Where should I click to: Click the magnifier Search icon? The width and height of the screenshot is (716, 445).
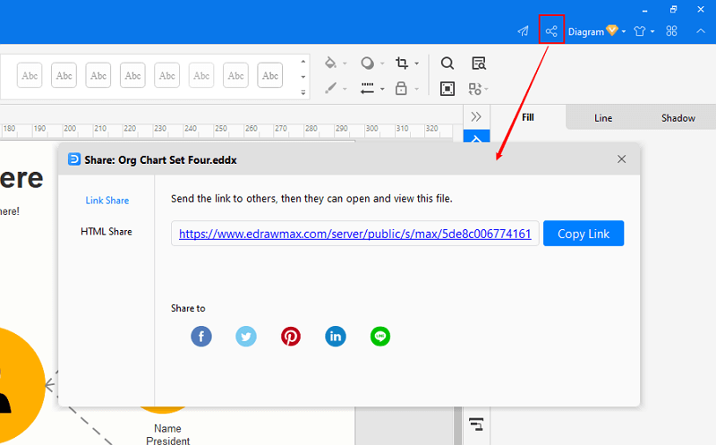(447, 63)
